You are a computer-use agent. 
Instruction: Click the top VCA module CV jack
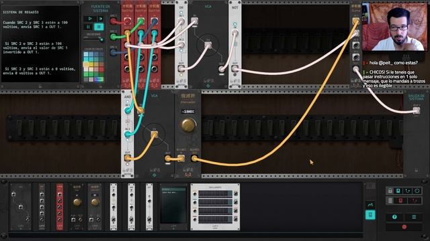point(208,45)
